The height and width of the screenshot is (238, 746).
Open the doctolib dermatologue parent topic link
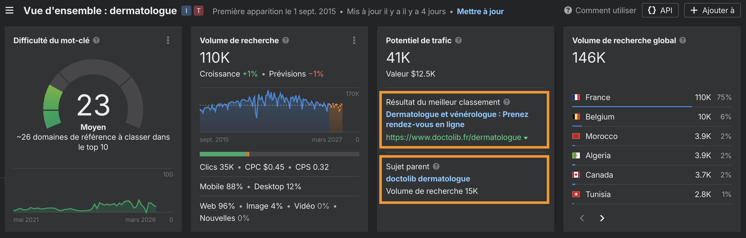coord(428,179)
